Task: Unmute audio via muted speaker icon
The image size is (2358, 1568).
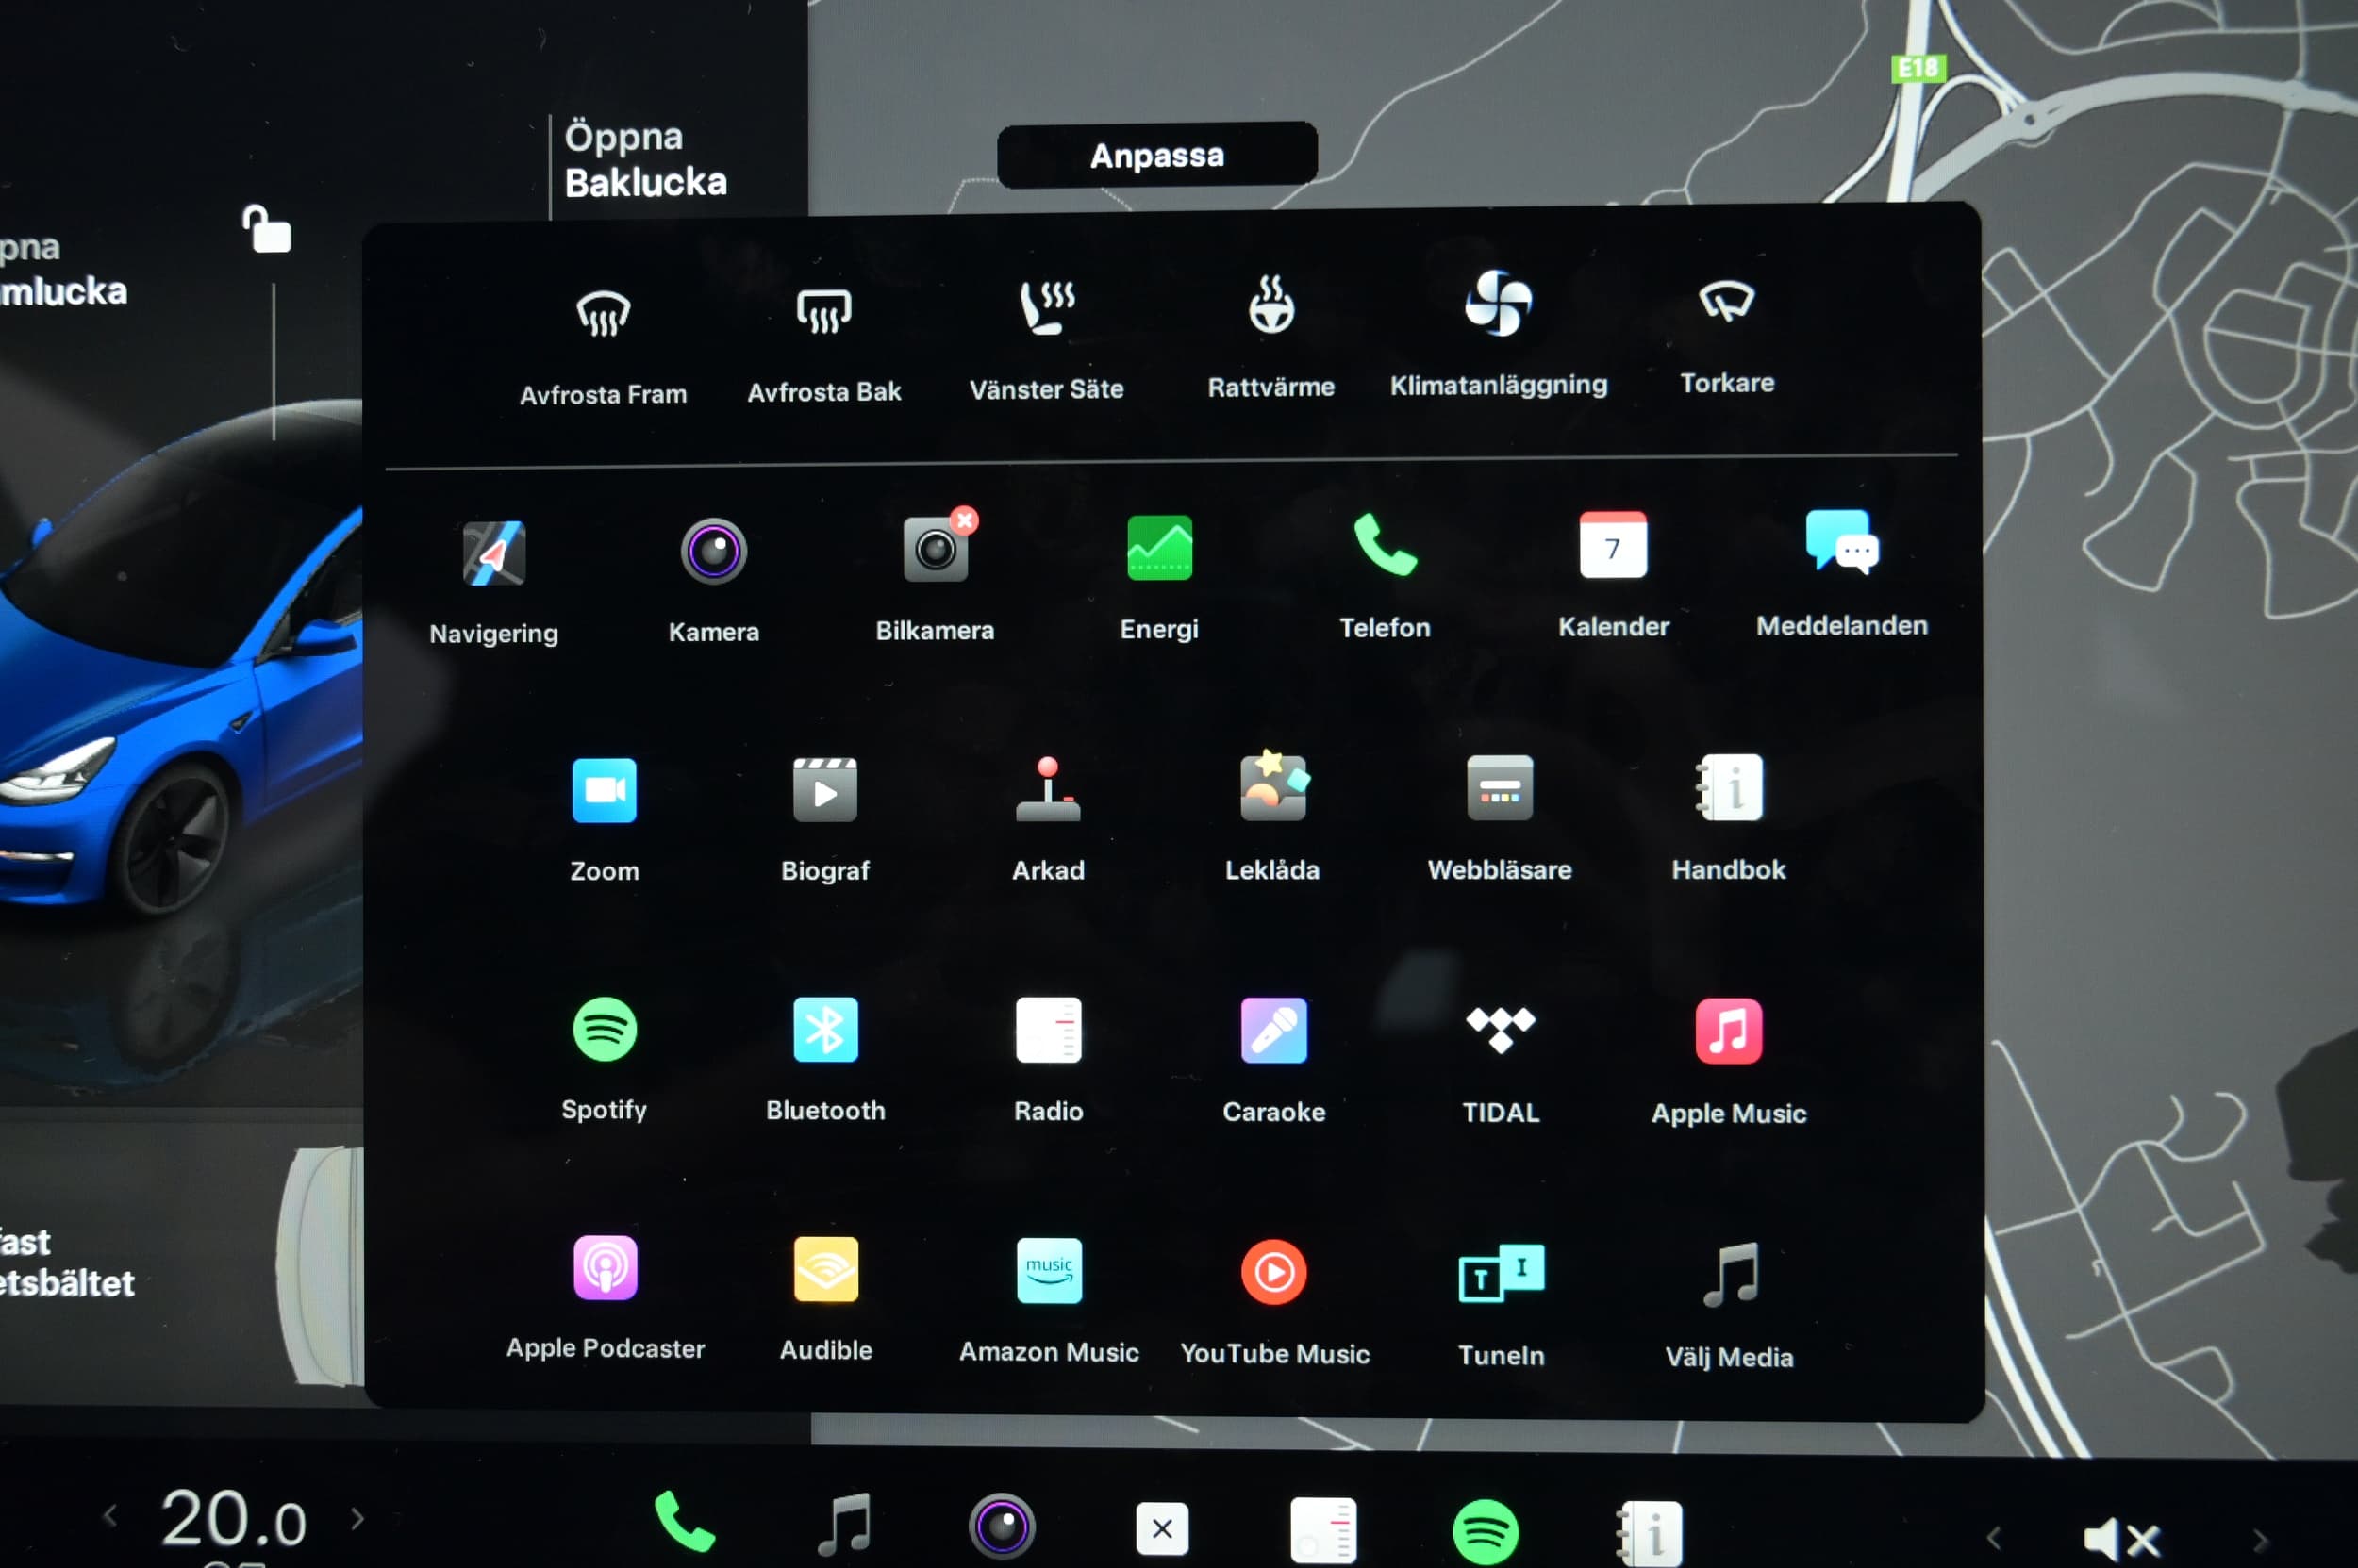Action: (2121, 1539)
